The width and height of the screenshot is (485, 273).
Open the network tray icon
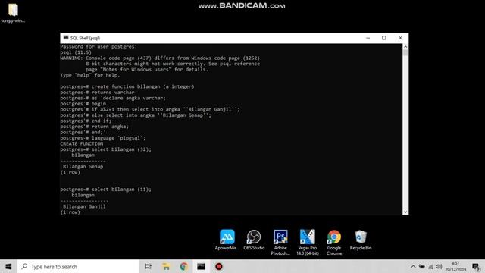tap(430, 266)
